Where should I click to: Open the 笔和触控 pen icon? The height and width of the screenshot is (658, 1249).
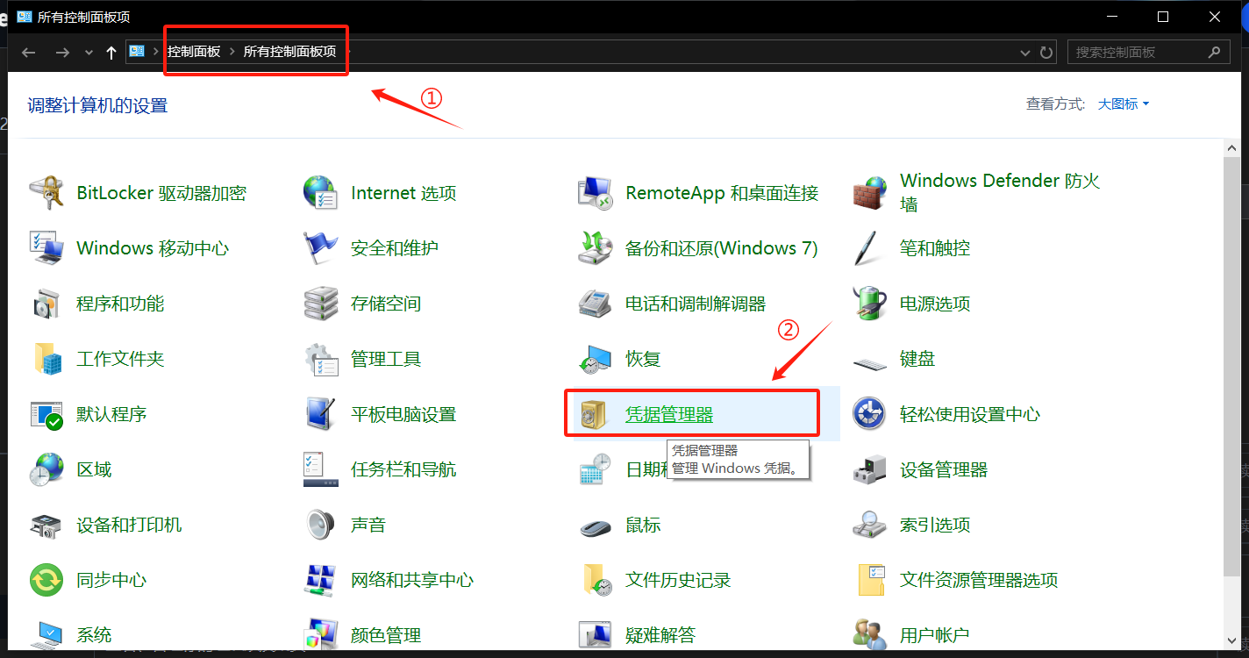(x=869, y=248)
